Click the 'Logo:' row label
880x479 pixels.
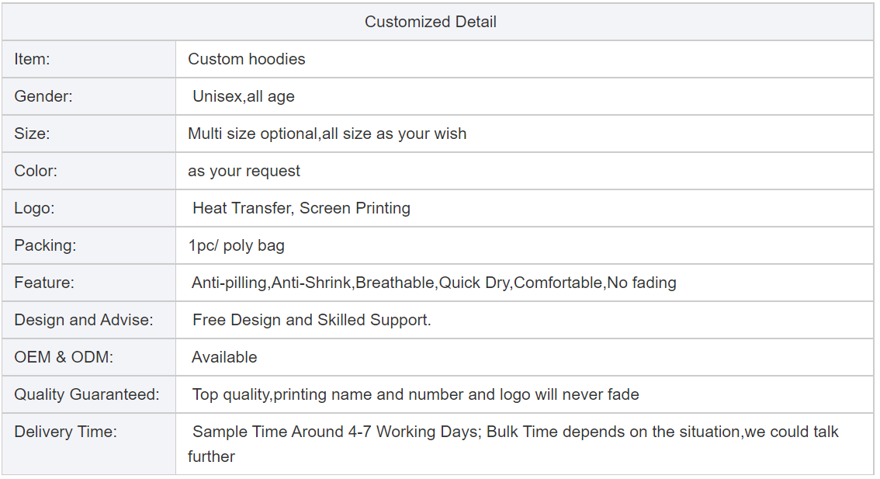pyautogui.click(x=34, y=208)
